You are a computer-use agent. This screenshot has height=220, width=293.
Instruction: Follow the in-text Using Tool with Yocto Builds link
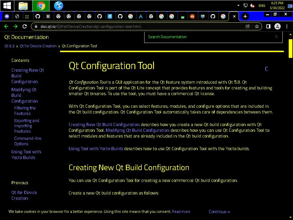click(x=96, y=149)
